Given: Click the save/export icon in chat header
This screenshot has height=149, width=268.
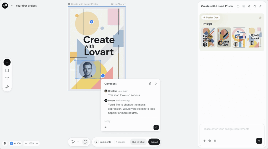Looking at the screenshot, I should point(255,6).
